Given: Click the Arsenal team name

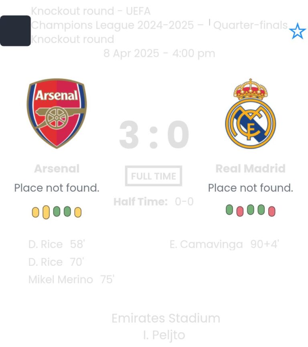Looking at the screenshot, I should click(57, 168).
